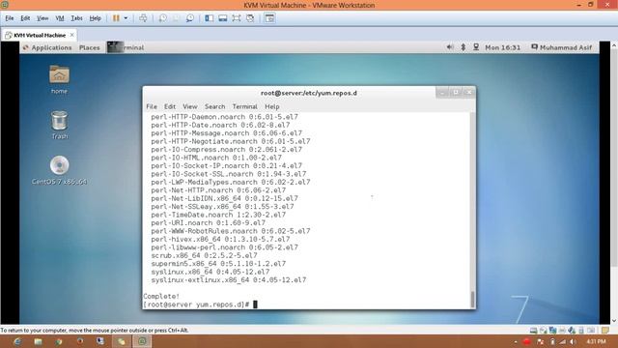Open File Explorer from the taskbar
The image size is (618, 348).
pyautogui.click(x=39, y=341)
